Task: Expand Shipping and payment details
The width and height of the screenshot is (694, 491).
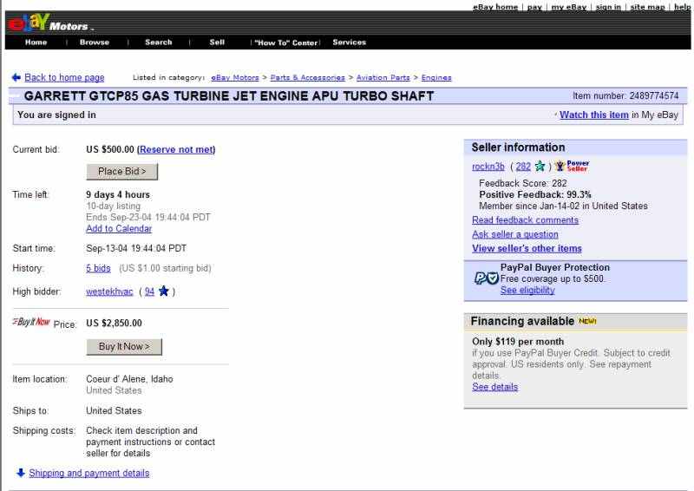Action: (x=88, y=473)
